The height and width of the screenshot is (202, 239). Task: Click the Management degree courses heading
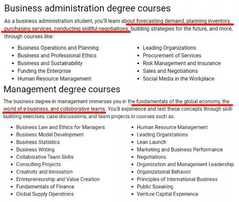pos(62,89)
